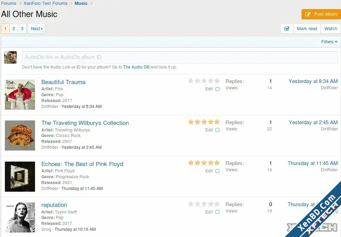Edit the reputation thread
341x237 pixels.
coord(209,212)
